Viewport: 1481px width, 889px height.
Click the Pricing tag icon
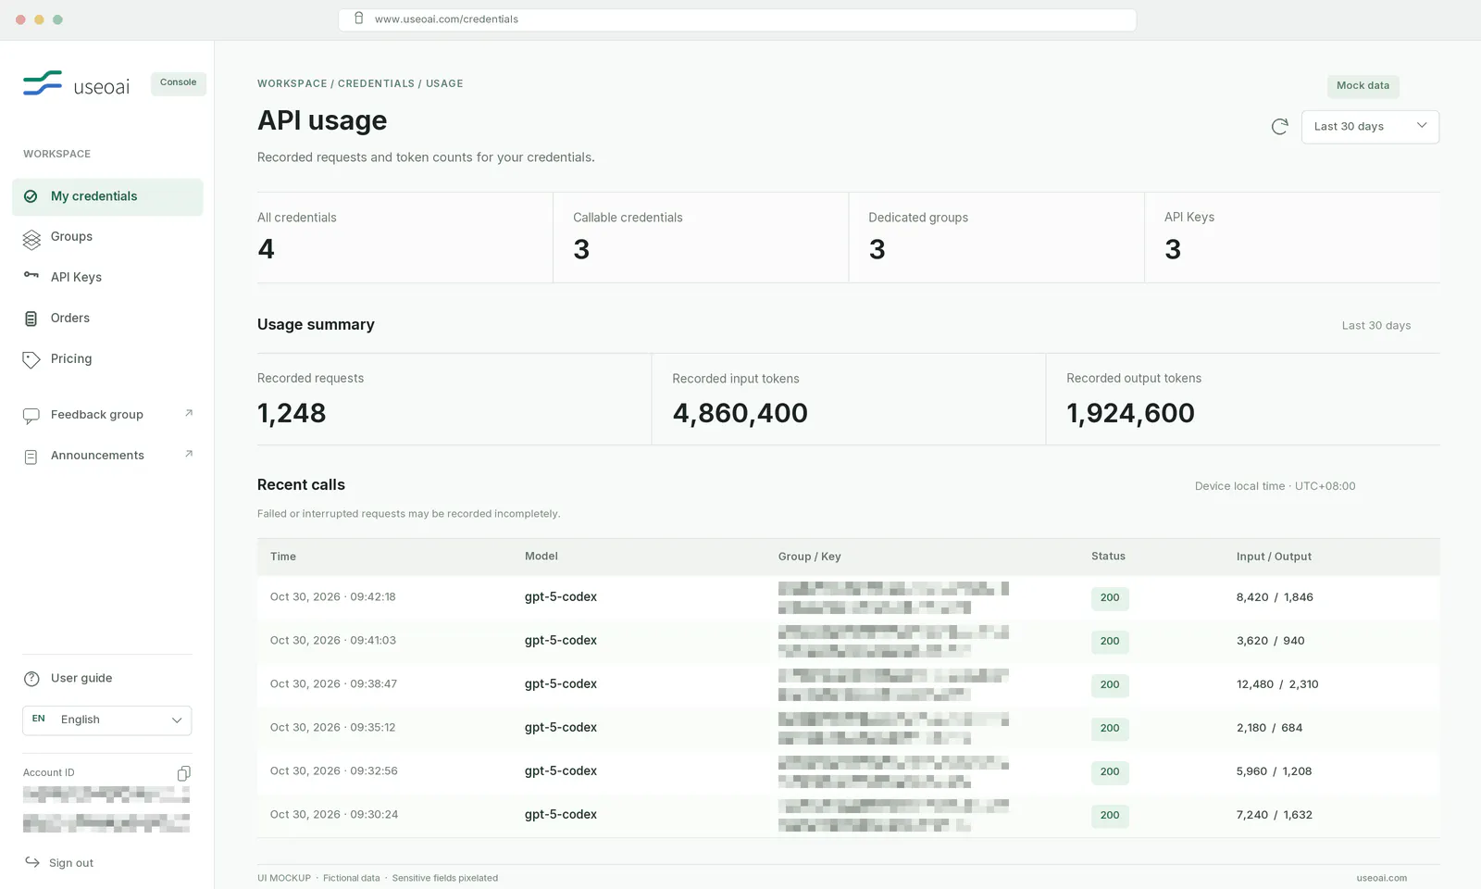[31, 359]
